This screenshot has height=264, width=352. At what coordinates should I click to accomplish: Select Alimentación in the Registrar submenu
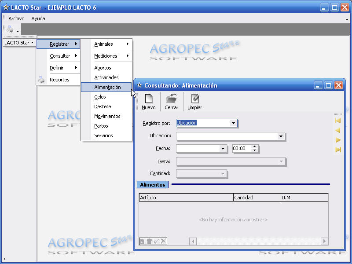click(x=106, y=87)
